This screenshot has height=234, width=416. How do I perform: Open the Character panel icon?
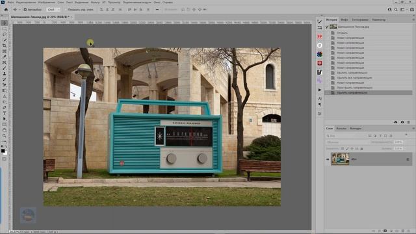click(320, 99)
